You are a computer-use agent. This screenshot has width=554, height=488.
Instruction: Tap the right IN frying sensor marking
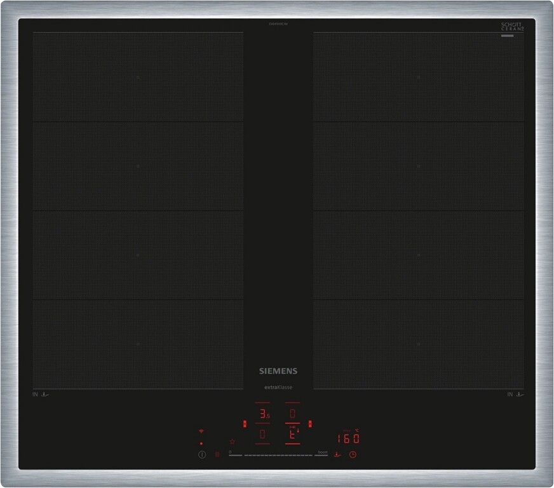coord(515,395)
